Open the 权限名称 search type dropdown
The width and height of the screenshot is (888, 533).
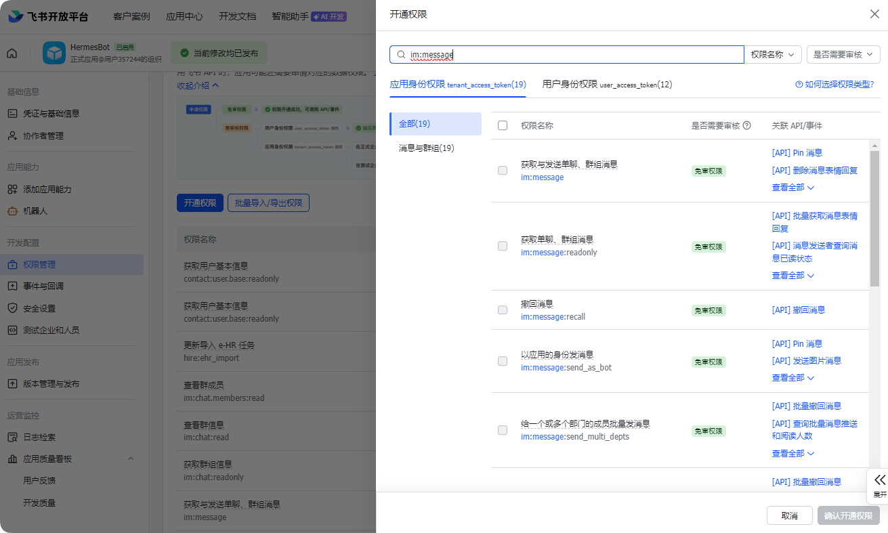pyautogui.click(x=773, y=55)
